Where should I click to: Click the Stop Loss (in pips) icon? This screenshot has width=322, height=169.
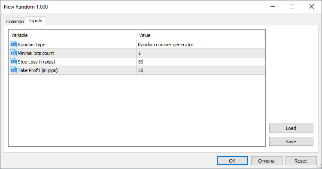click(13, 61)
